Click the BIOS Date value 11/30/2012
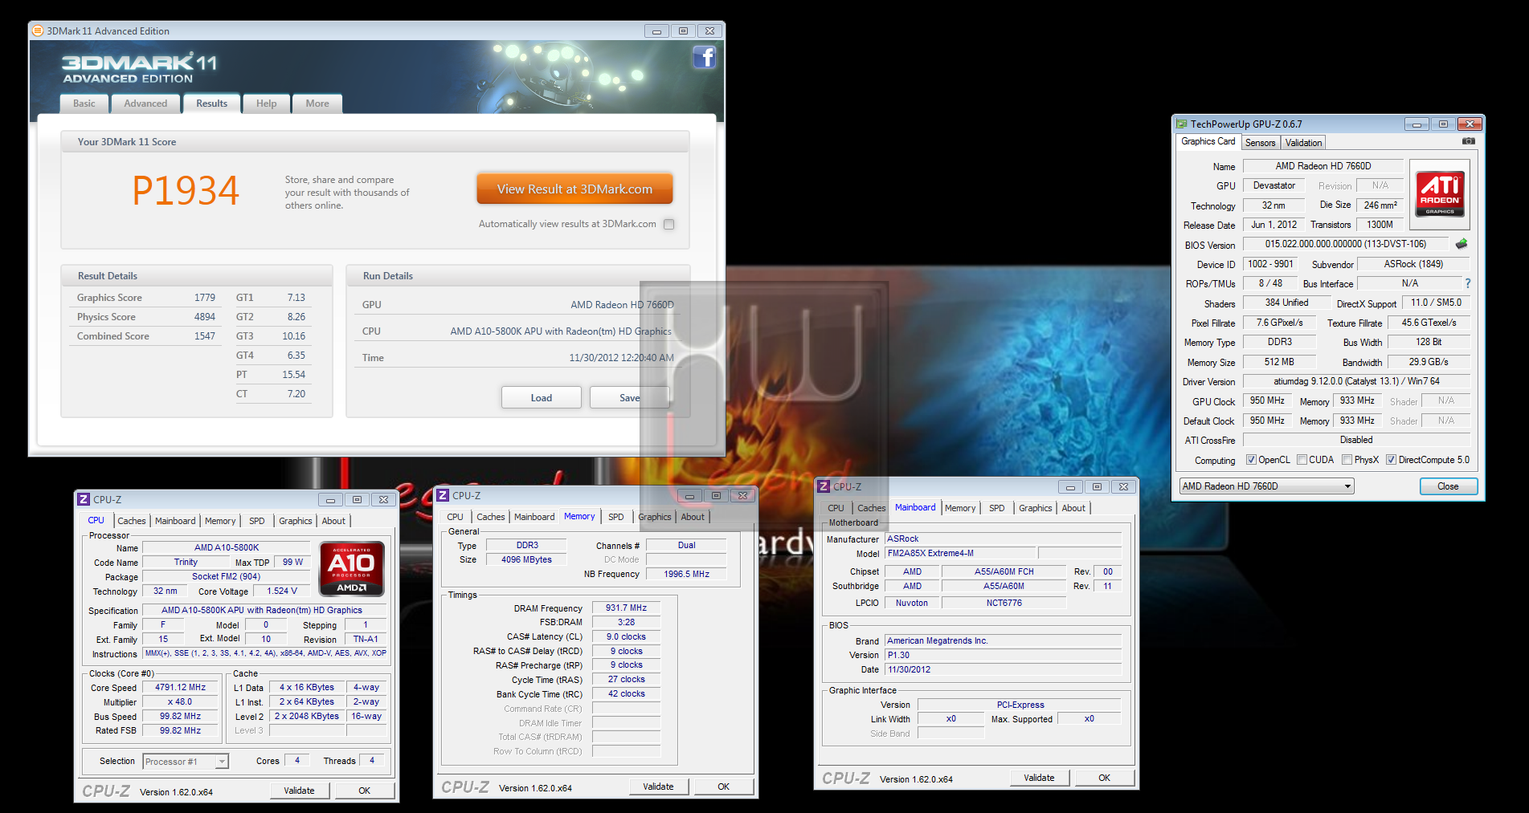The height and width of the screenshot is (813, 1529). 1004,669
